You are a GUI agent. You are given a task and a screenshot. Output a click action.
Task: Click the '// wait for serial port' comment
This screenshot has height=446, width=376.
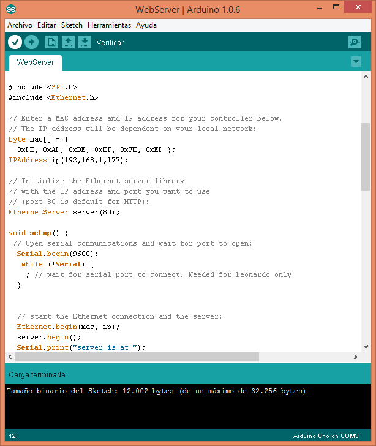click(x=163, y=274)
